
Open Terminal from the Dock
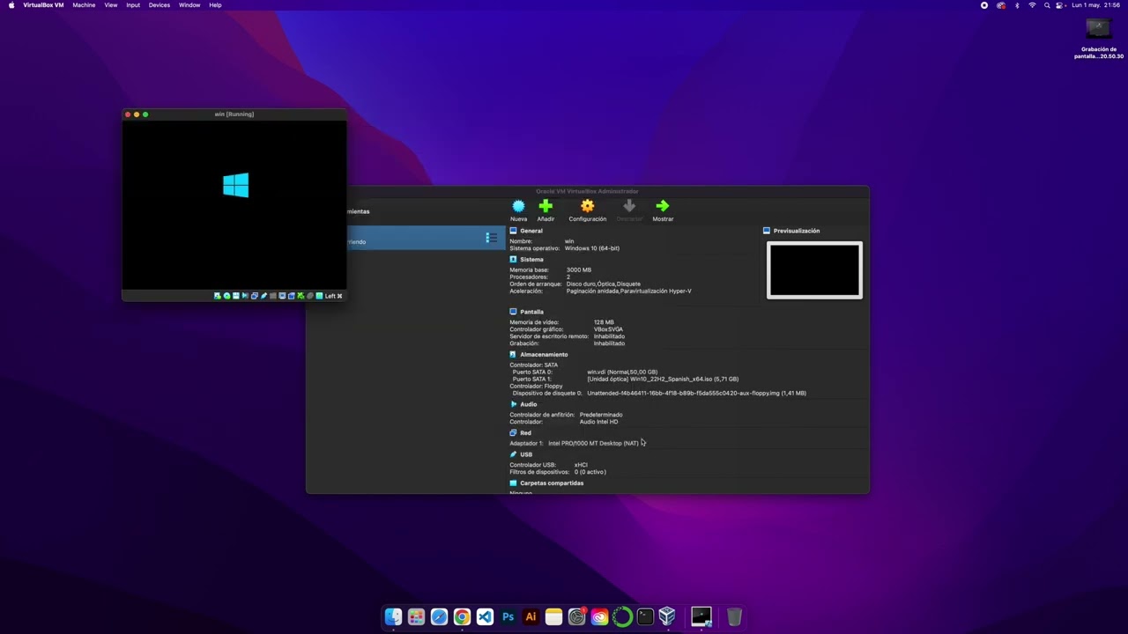645,616
